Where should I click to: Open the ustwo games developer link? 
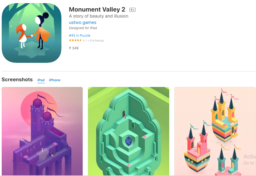[x=82, y=22]
